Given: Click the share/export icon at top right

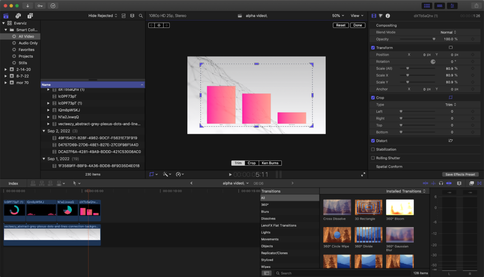Looking at the screenshot, I should pyautogui.click(x=476, y=5).
